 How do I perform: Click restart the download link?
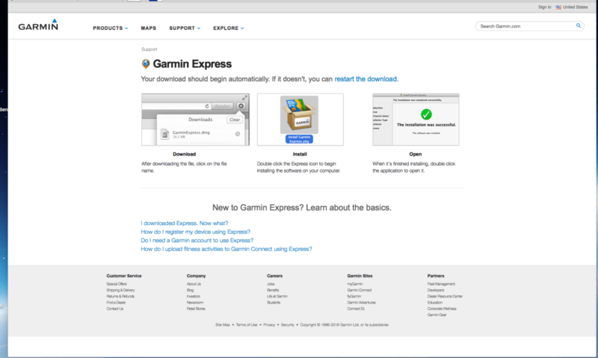point(366,79)
